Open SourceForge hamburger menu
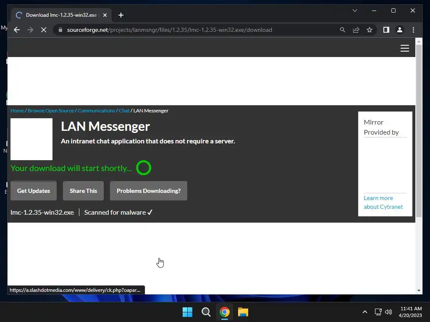This screenshot has height=322, width=430. [404, 48]
